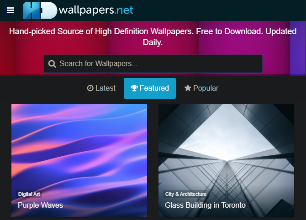The height and width of the screenshot is (220, 306).
Task: Click the purple banner strip at right edge
Action: pos(298,48)
